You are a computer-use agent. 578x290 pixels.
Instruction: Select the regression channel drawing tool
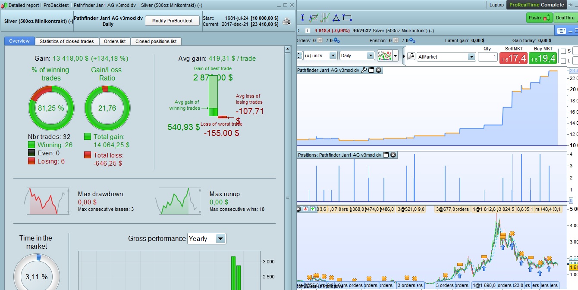pos(314,18)
